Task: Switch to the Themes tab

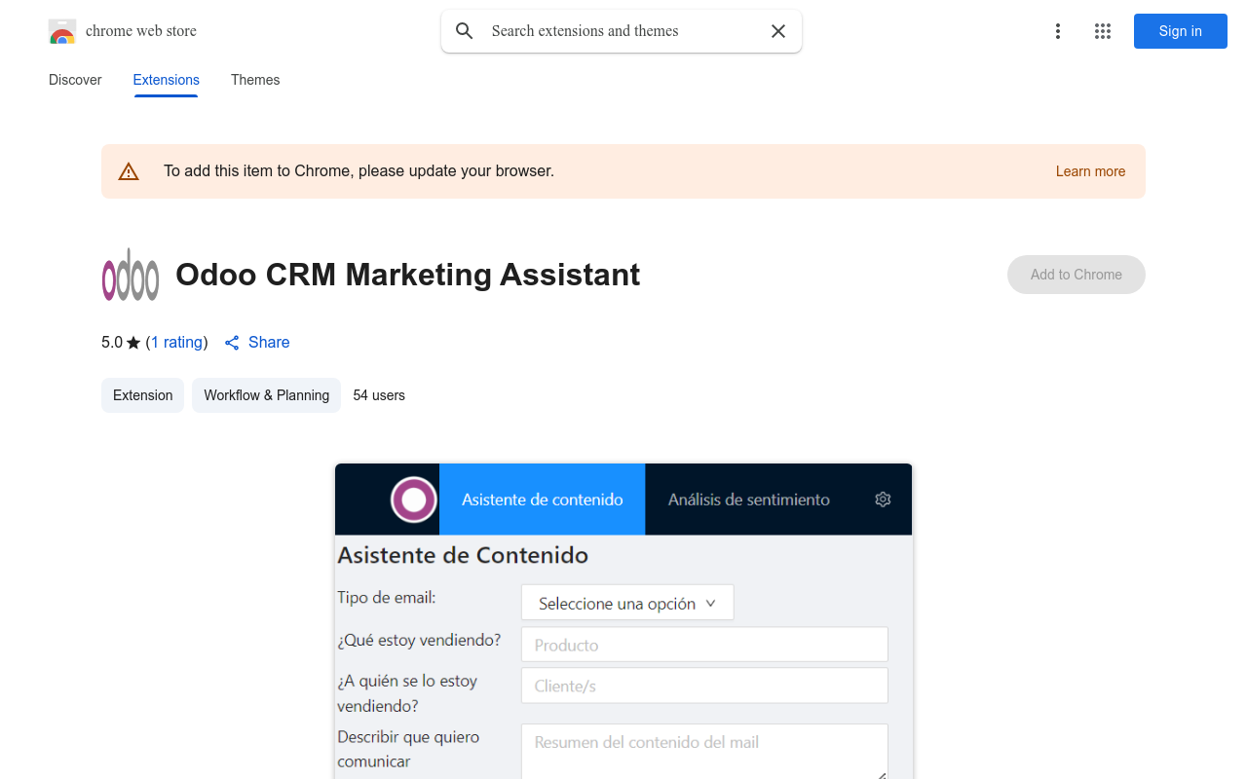Action: [255, 80]
